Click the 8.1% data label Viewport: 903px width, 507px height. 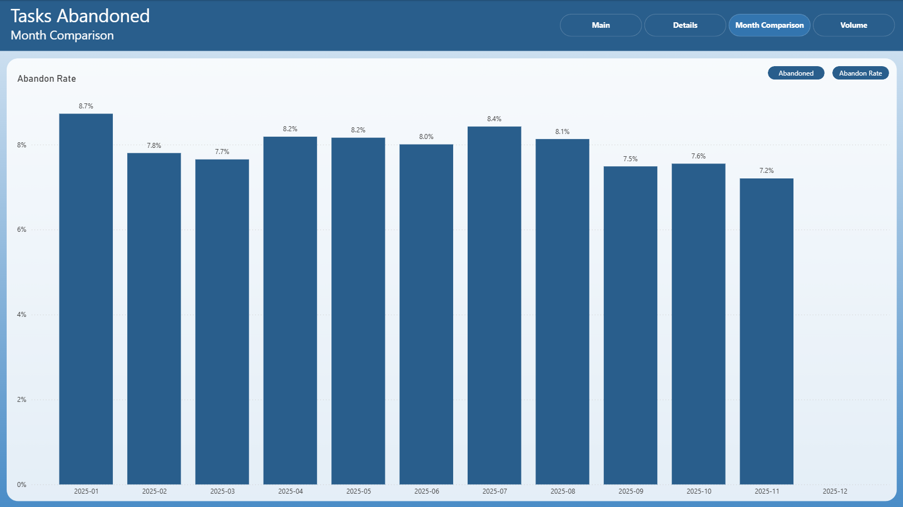coord(562,132)
